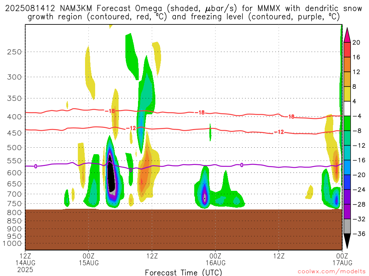Click the 550 pressure level label
The image size is (369, 276).
(x=14, y=161)
